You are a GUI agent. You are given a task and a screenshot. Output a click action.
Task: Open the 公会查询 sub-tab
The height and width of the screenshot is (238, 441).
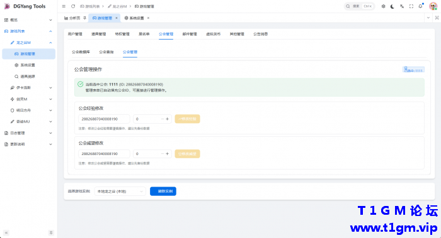[106, 52]
